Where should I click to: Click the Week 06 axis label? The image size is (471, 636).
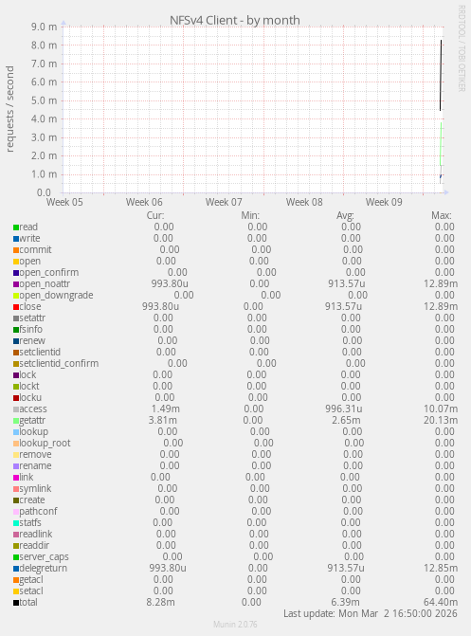[x=144, y=202]
